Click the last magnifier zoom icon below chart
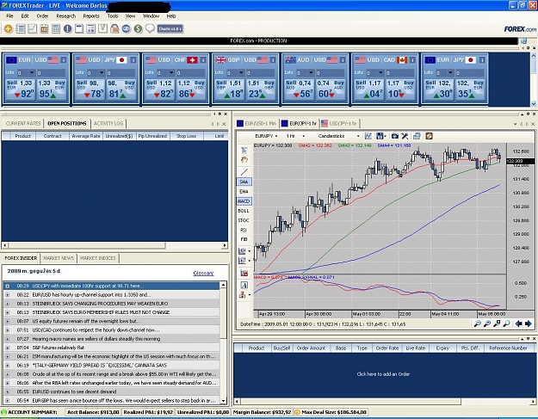Image resolution: width=538 pixels, height=419 pixels. (506, 323)
